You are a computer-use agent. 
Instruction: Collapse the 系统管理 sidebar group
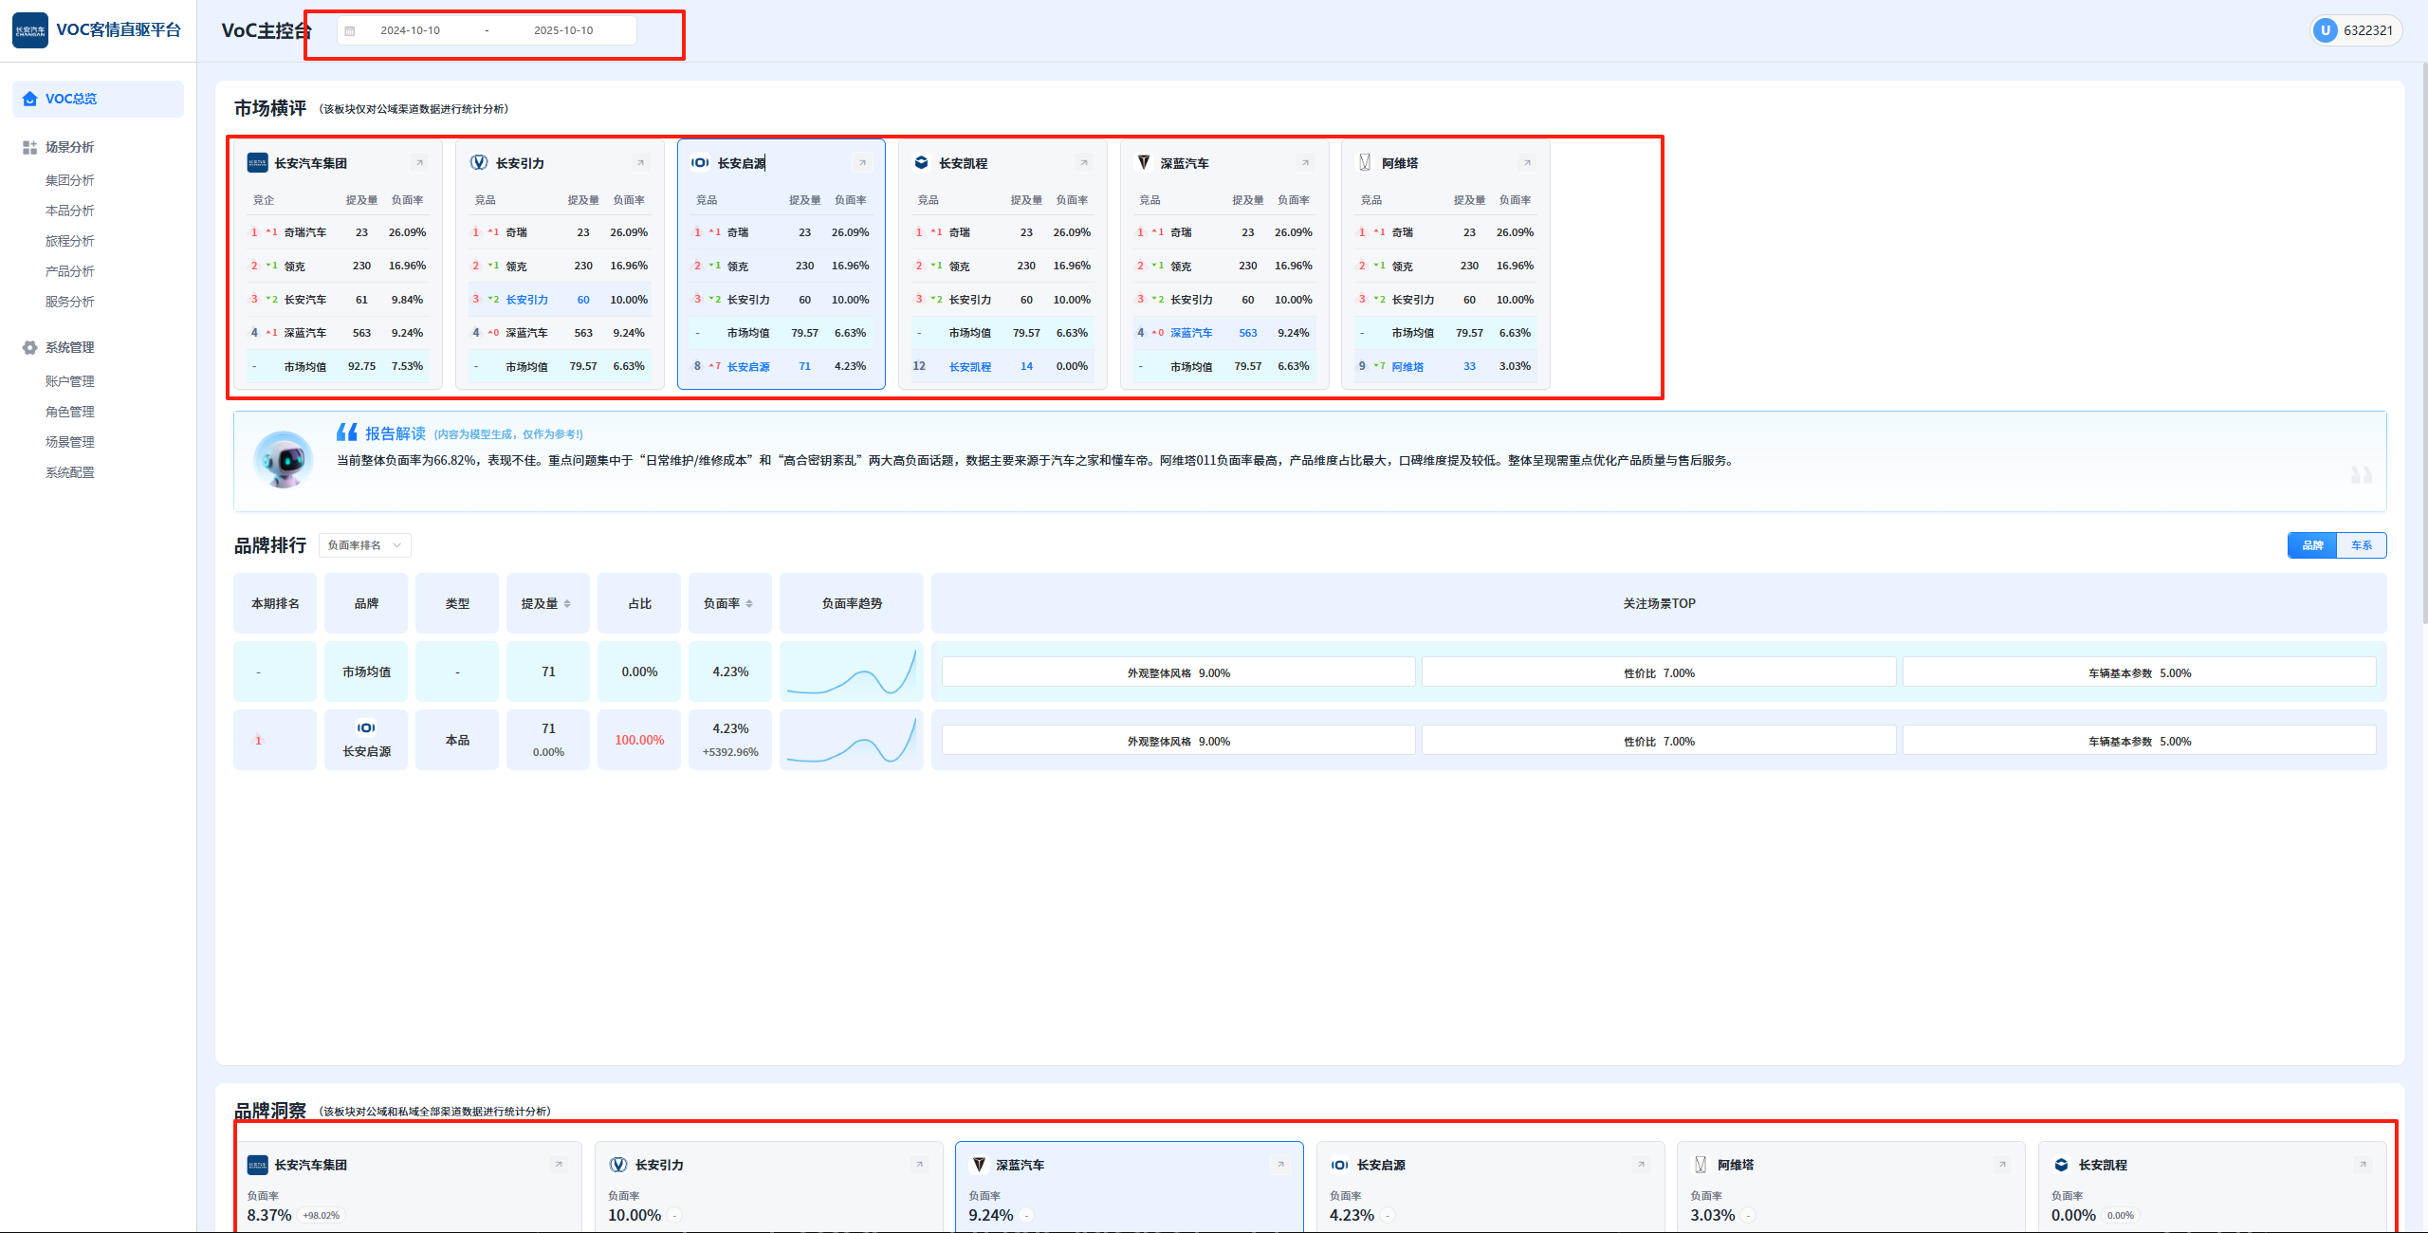[x=69, y=347]
